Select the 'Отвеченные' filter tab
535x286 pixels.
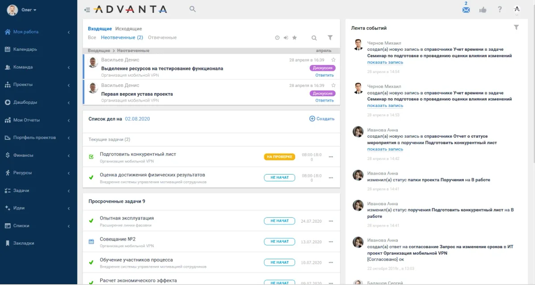tap(162, 38)
